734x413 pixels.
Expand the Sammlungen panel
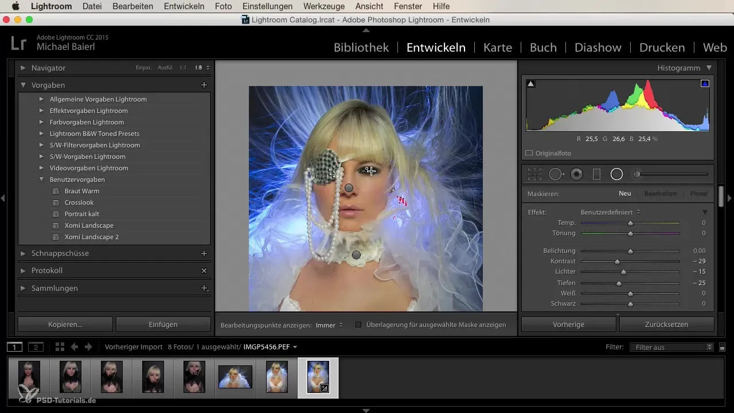point(23,288)
